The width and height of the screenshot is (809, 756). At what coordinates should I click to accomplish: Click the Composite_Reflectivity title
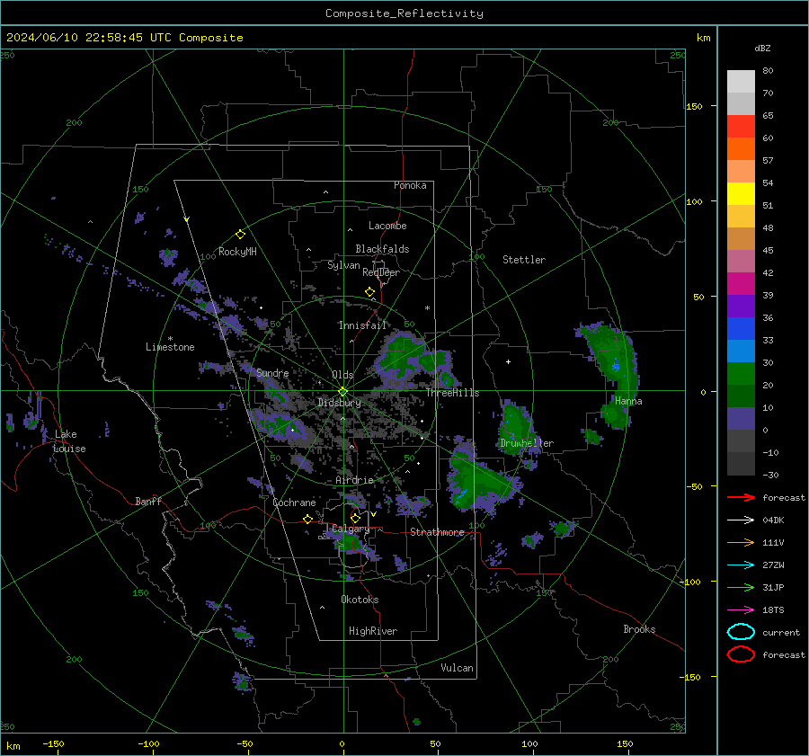(404, 13)
